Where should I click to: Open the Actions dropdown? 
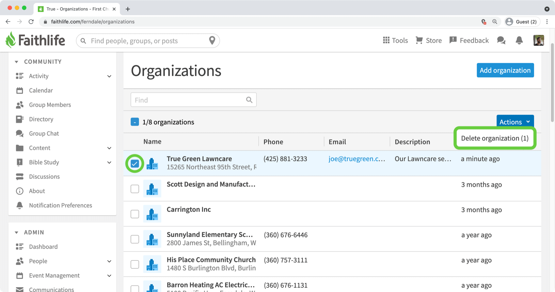click(515, 122)
